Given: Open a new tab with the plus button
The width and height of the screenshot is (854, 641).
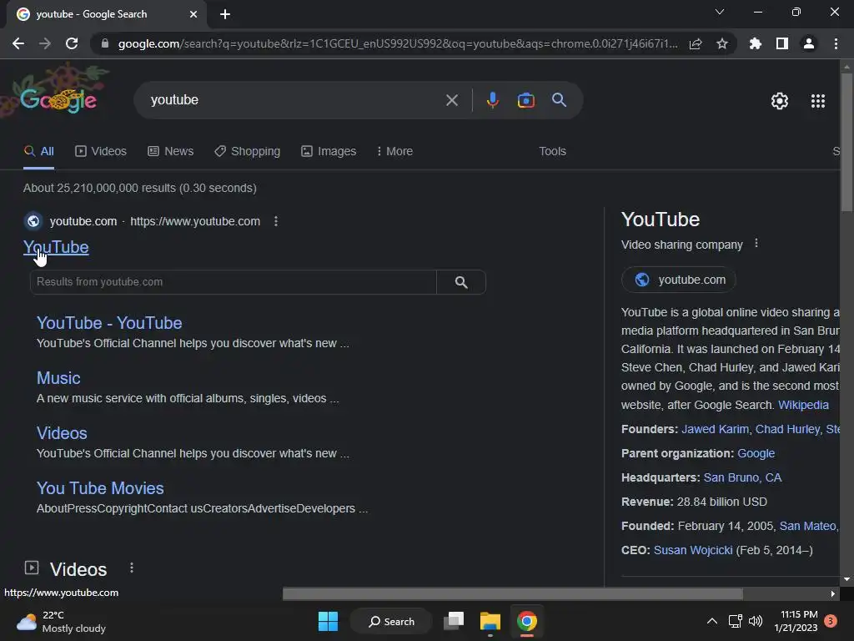Looking at the screenshot, I should (225, 14).
